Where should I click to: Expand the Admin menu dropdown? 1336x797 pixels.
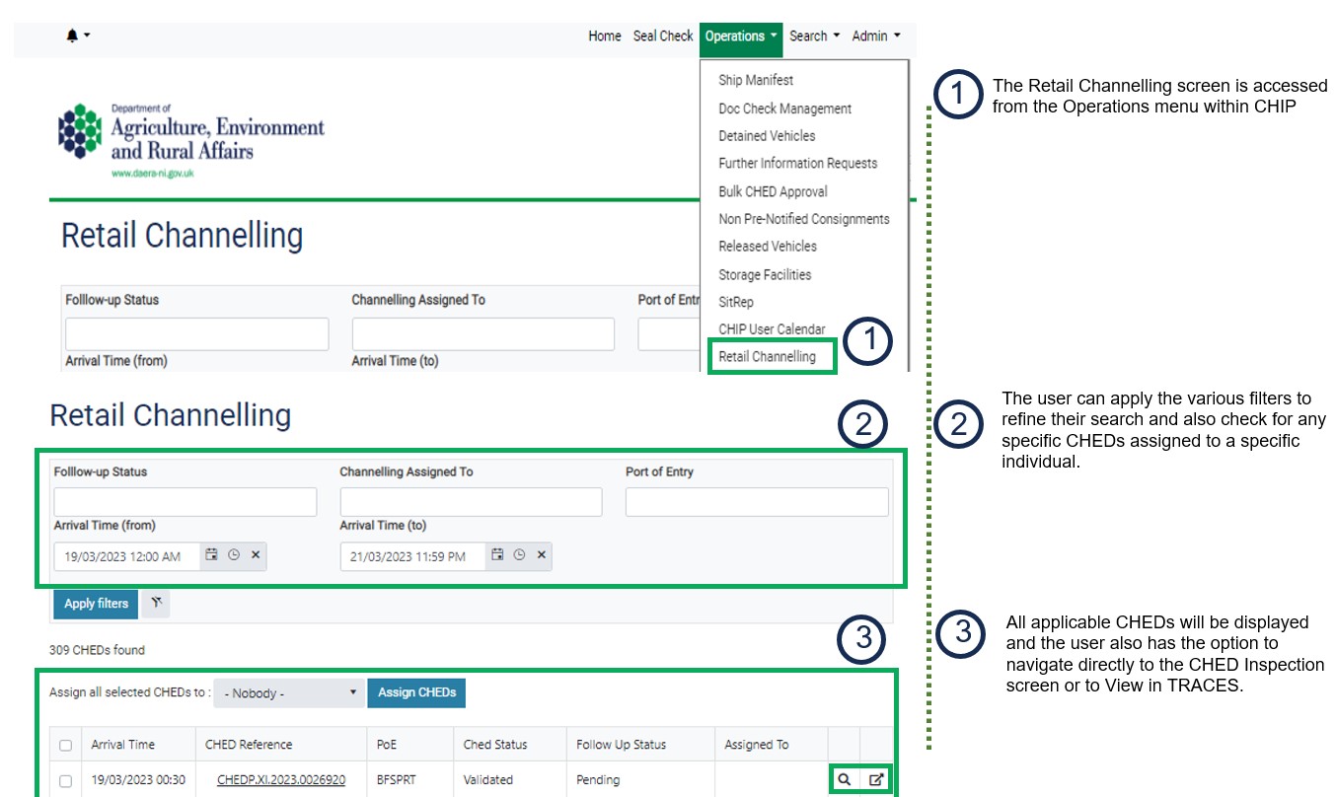[x=876, y=36]
